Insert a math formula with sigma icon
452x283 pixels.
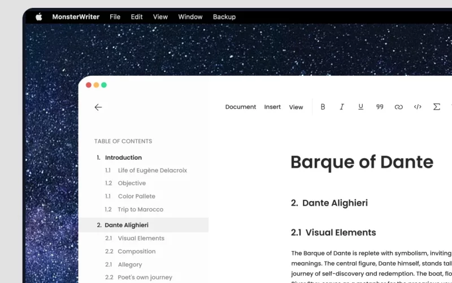coord(436,107)
